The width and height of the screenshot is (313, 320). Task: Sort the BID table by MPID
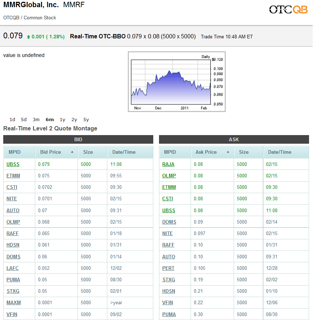14,152
